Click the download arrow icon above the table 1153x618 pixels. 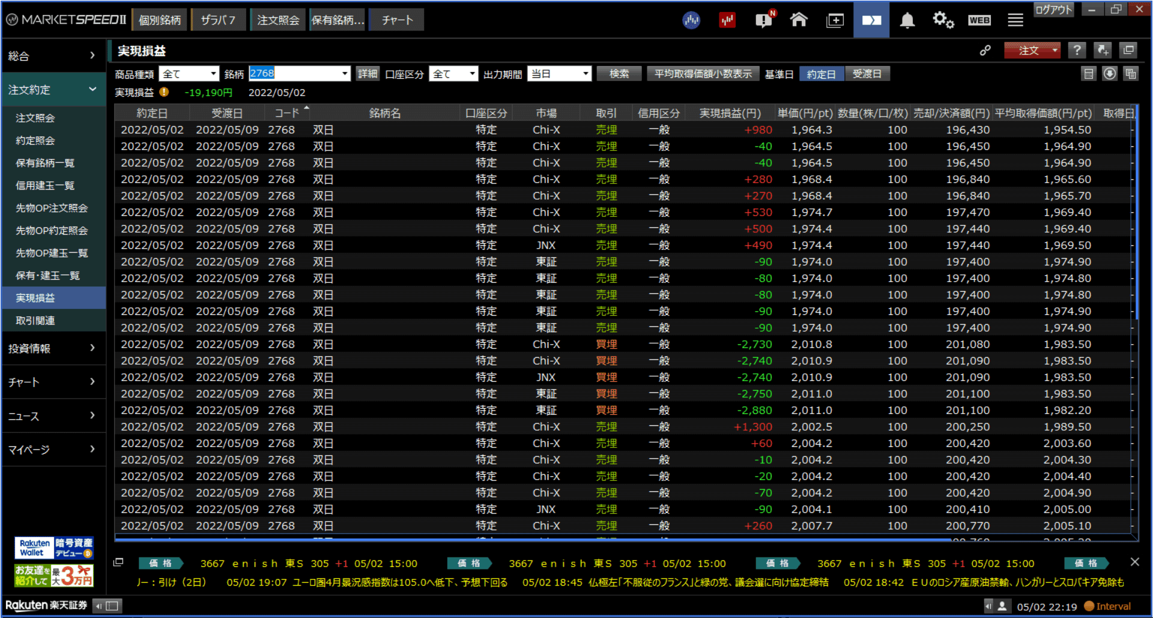tap(1110, 74)
